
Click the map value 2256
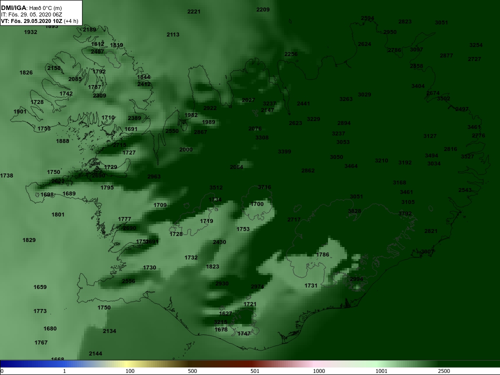click(x=291, y=54)
